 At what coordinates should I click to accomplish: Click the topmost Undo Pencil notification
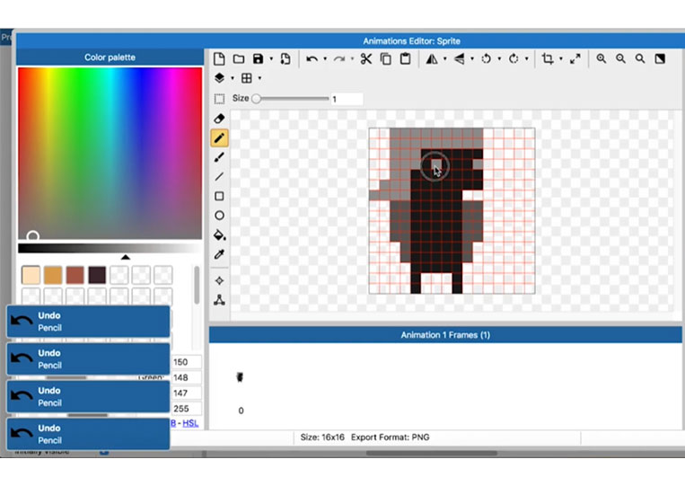click(x=88, y=322)
